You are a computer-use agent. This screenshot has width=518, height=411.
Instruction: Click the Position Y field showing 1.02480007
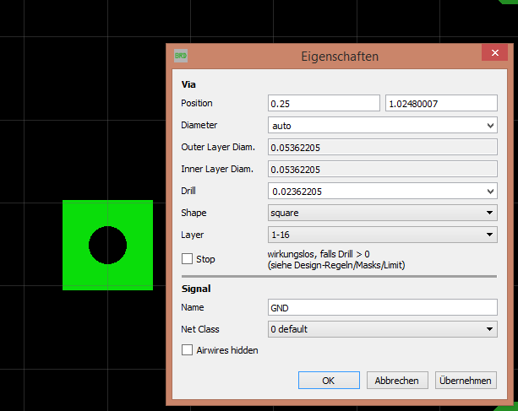click(x=441, y=104)
